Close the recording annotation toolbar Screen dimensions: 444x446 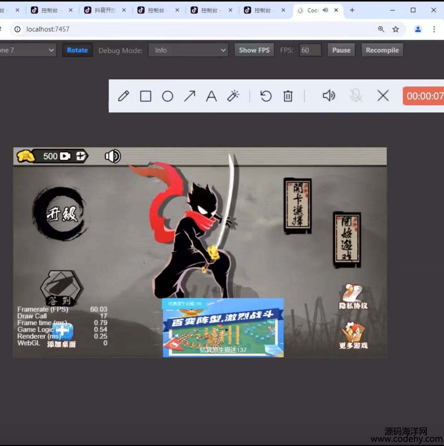(x=383, y=96)
